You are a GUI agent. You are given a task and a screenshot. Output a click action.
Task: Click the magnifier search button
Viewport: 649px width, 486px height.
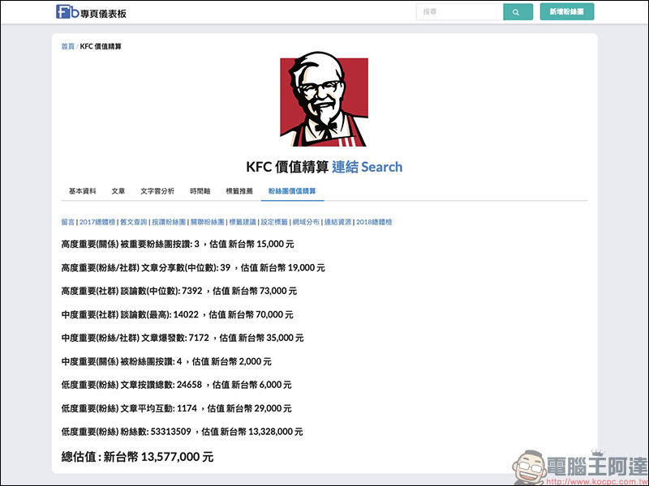coord(518,12)
